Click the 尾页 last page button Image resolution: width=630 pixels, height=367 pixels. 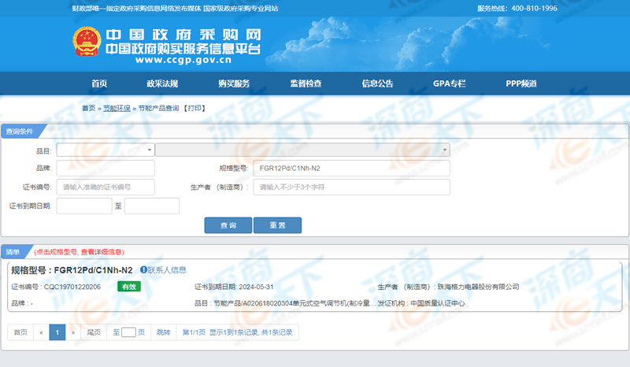tap(94, 332)
